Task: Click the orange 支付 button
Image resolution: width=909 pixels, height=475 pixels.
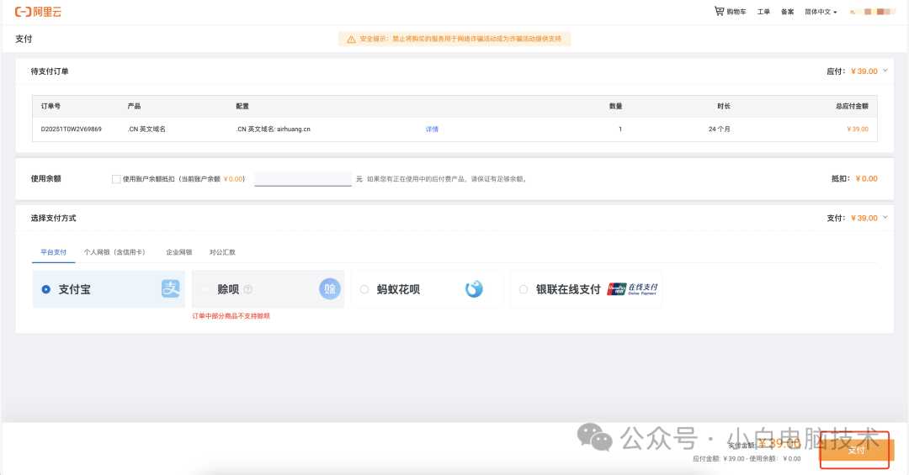Action: coord(857,450)
